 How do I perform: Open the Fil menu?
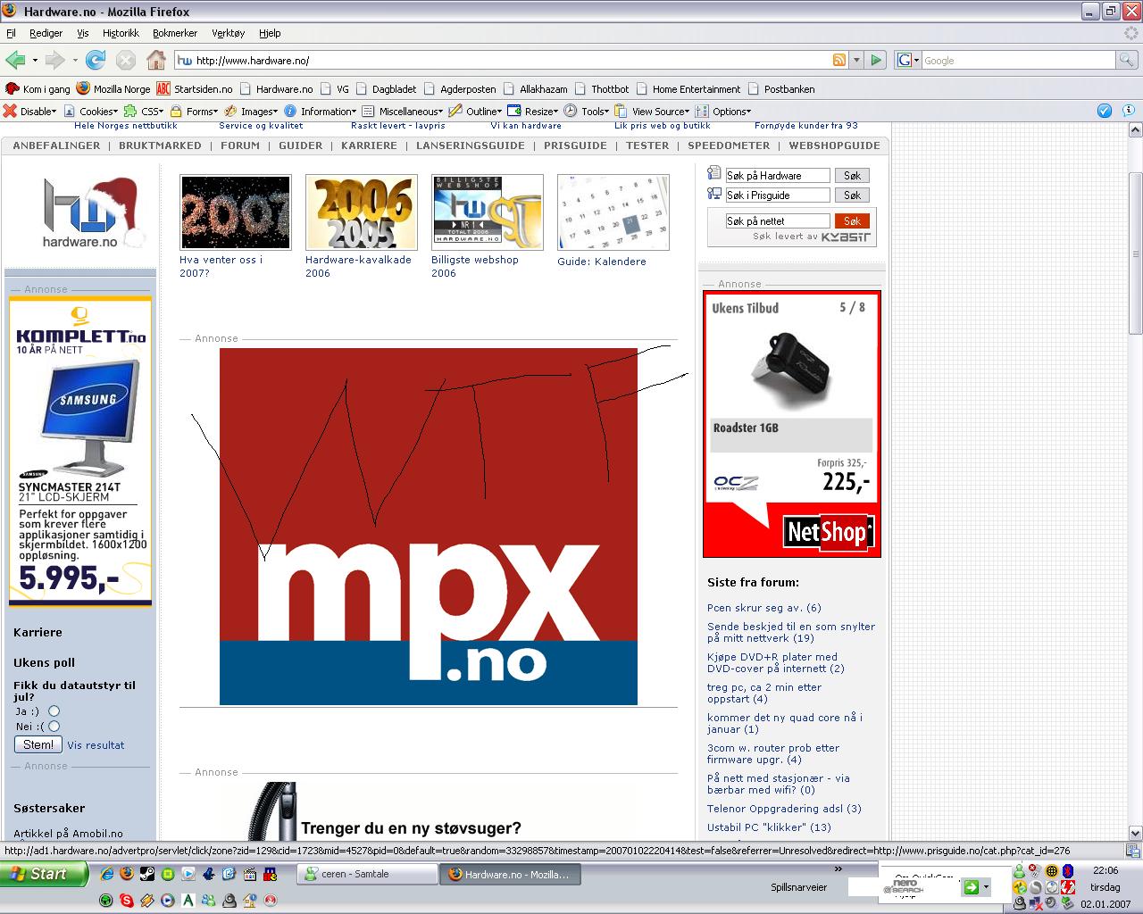tap(11, 33)
